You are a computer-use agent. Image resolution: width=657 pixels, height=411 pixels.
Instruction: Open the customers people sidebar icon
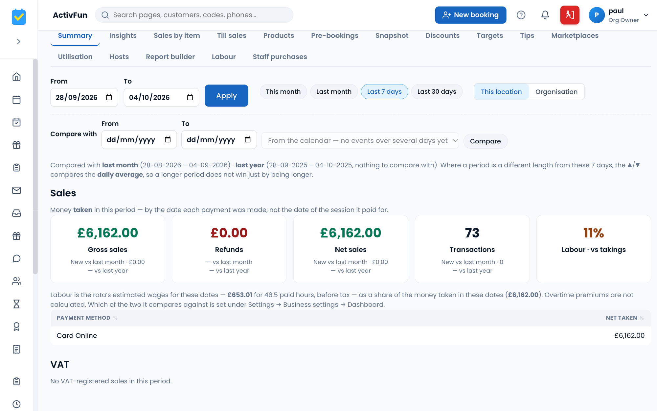tap(16, 281)
